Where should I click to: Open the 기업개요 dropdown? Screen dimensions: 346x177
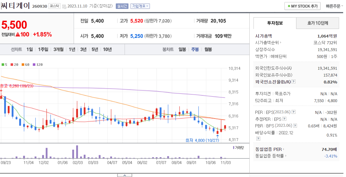[x=140, y=6]
